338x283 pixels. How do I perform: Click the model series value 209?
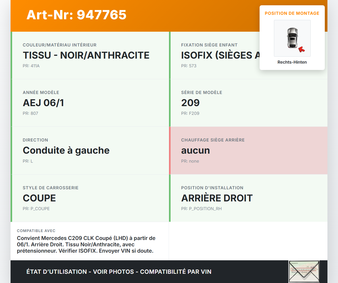pos(190,103)
